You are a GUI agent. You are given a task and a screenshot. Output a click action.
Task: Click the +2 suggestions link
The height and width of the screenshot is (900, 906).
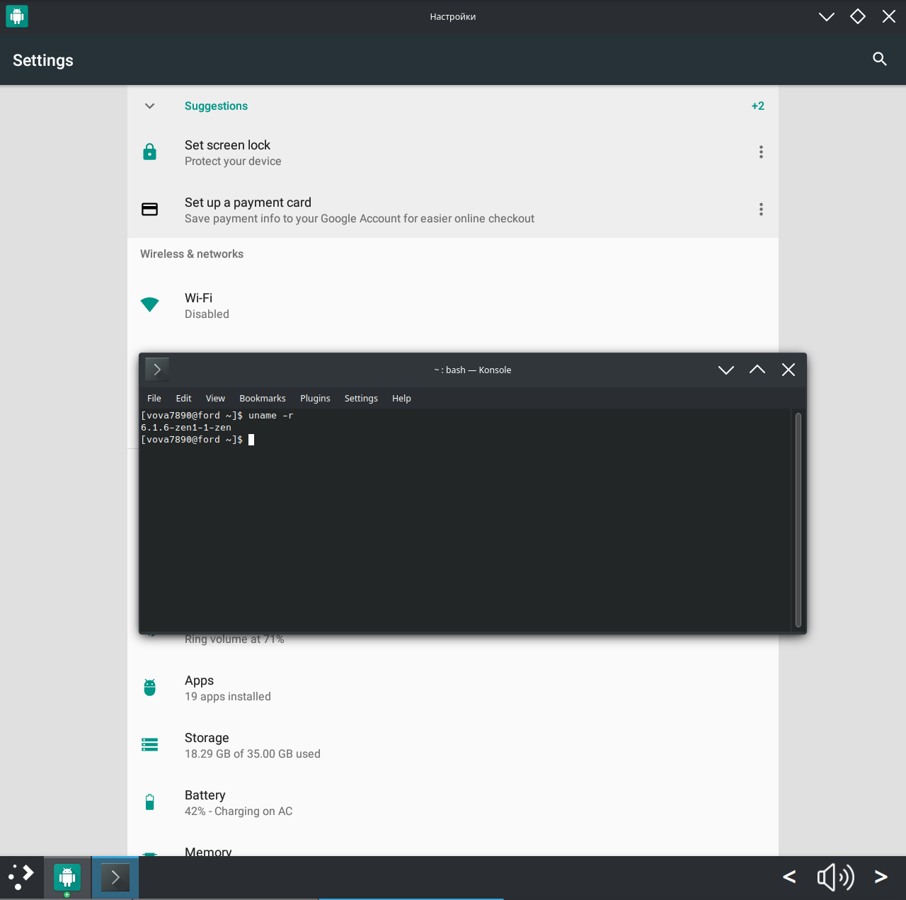pyautogui.click(x=757, y=106)
